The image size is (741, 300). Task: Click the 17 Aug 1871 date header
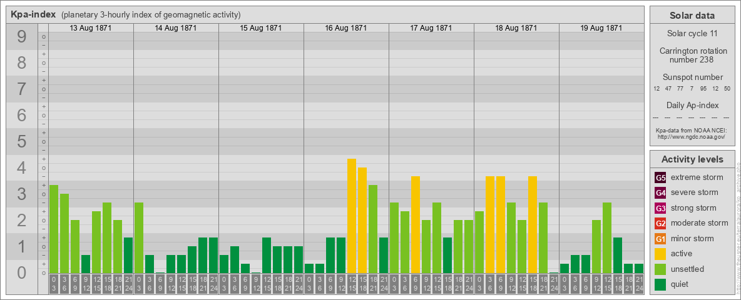pyautogui.click(x=431, y=28)
